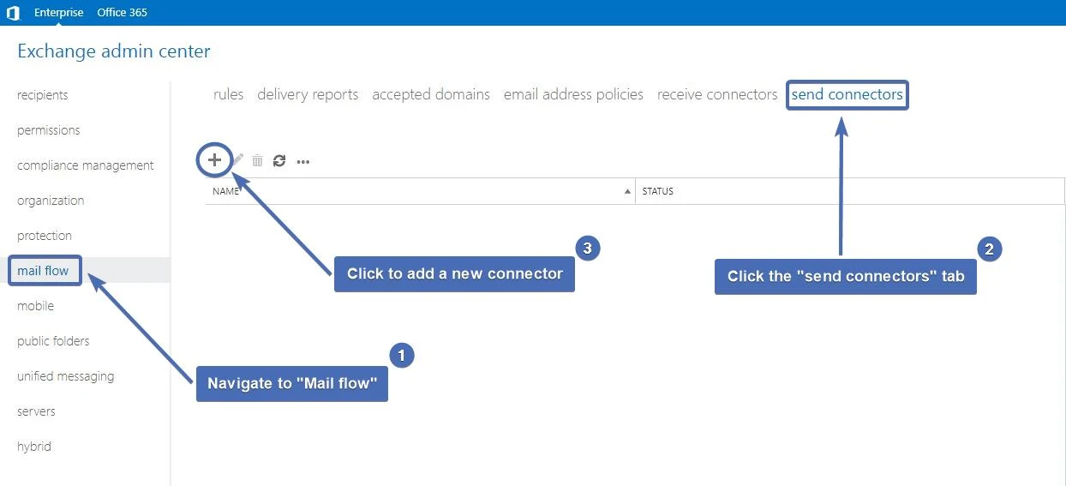This screenshot has width=1066, height=486.
Task: Navigate to mail flow
Action: click(43, 271)
